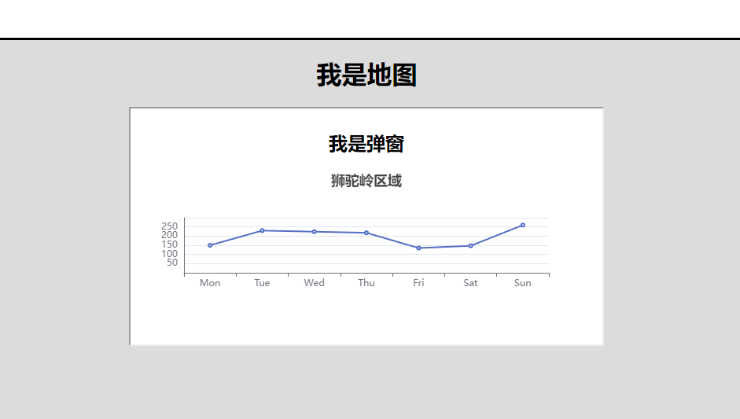The width and height of the screenshot is (740, 419).
Task: Click the '150' y-axis label
Action: (x=169, y=244)
